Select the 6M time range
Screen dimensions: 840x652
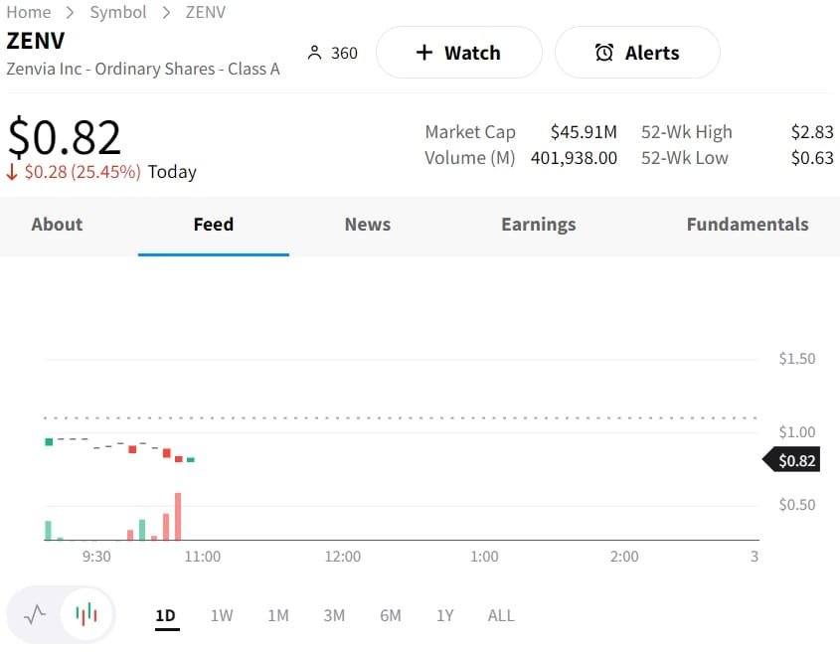pyautogui.click(x=391, y=615)
